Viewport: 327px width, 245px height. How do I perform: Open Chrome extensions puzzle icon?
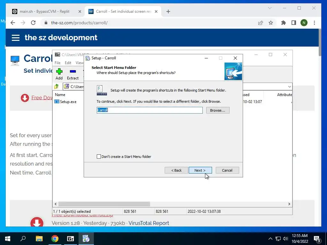point(284,23)
